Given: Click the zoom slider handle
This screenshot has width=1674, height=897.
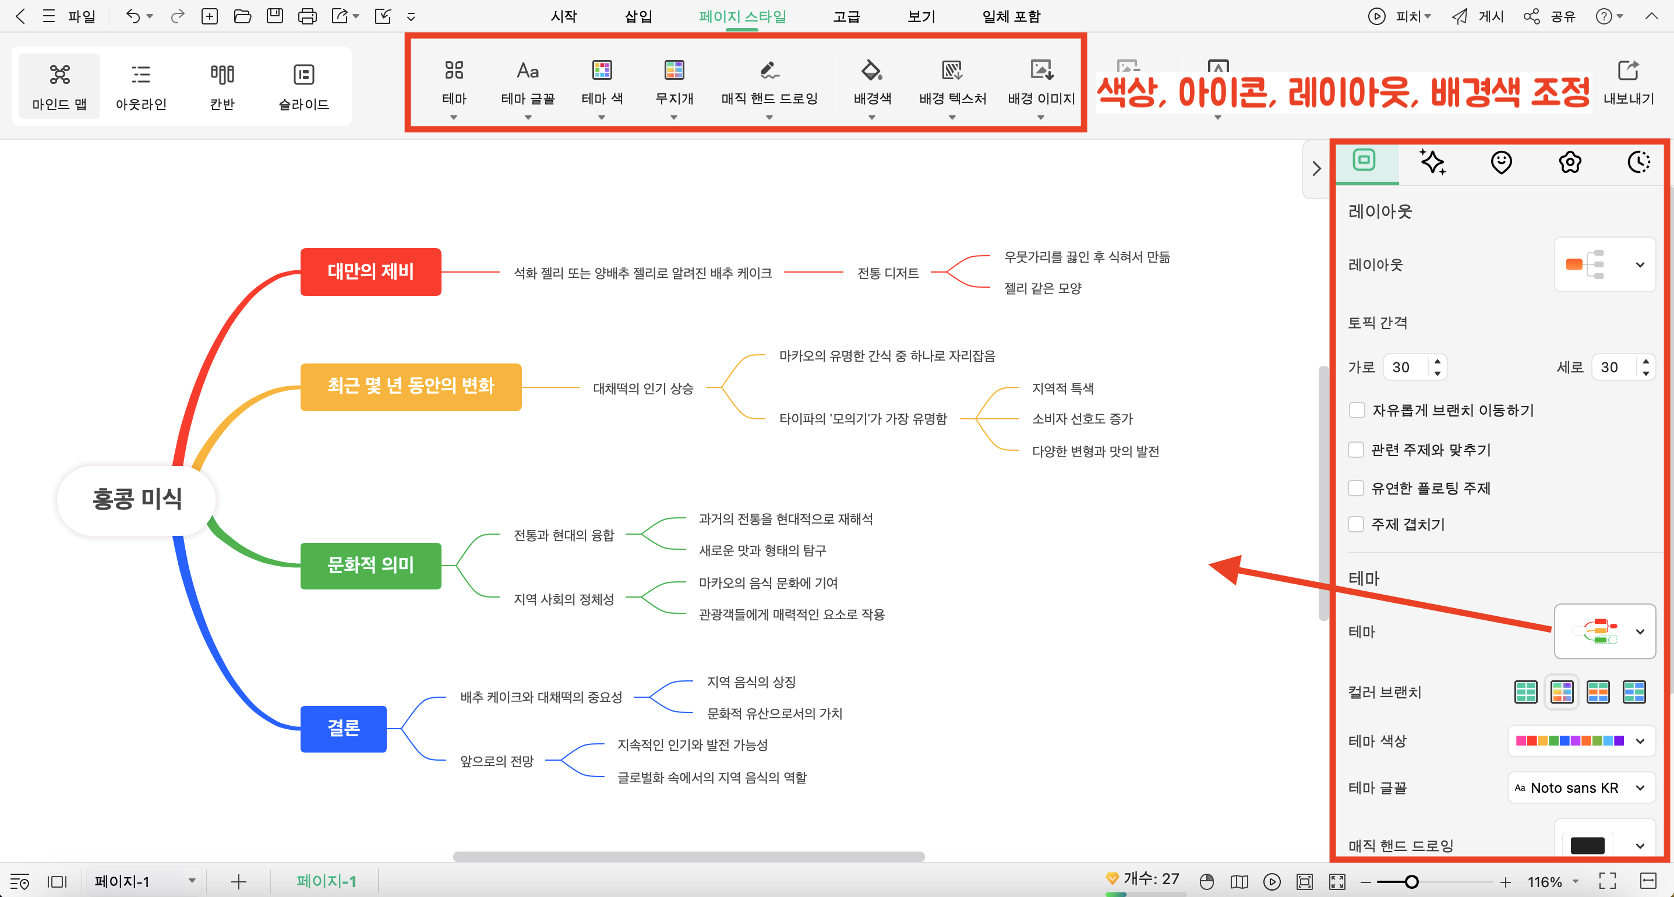Looking at the screenshot, I should [1411, 881].
